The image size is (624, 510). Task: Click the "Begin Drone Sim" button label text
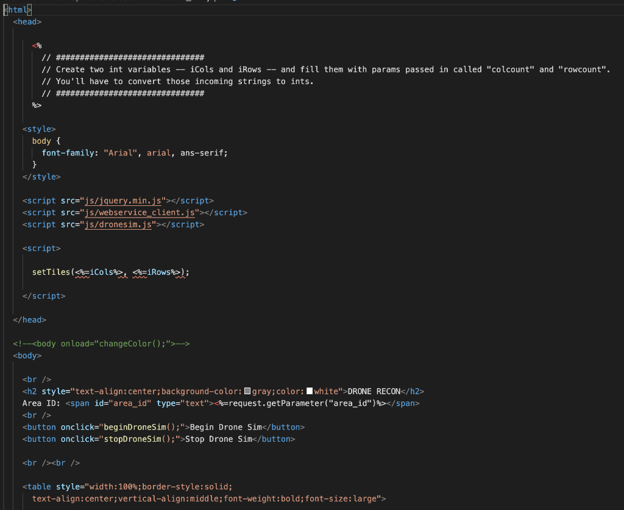coord(226,427)
